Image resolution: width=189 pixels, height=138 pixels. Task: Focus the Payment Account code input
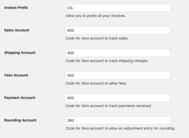coord(118,98)
